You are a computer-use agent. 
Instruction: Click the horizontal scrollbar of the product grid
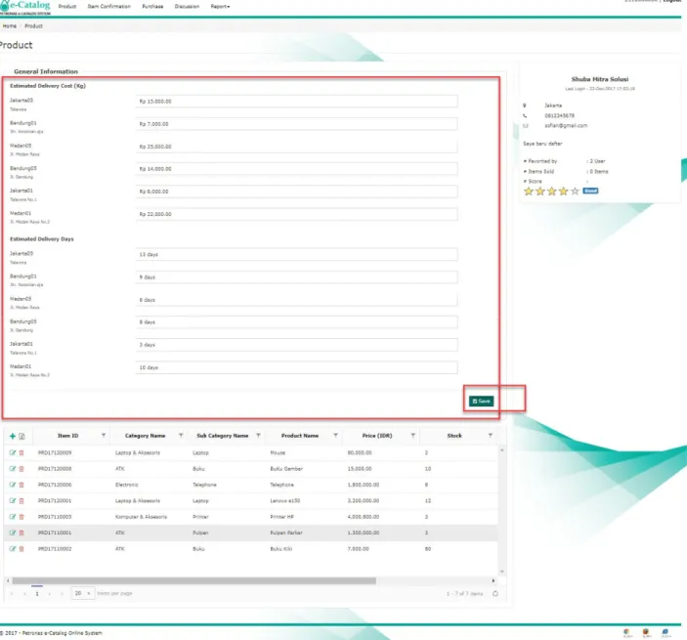[194, 580]
